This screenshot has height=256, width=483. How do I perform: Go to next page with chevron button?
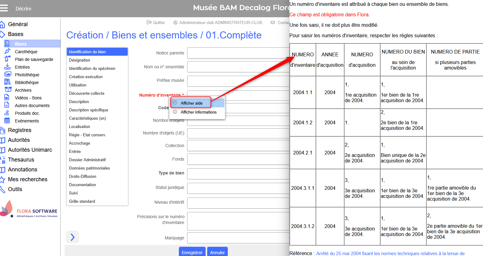click(x=73, y=237)
